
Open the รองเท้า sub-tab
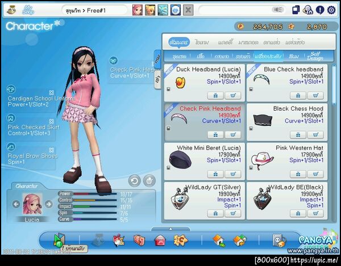(x=243, y=56)
